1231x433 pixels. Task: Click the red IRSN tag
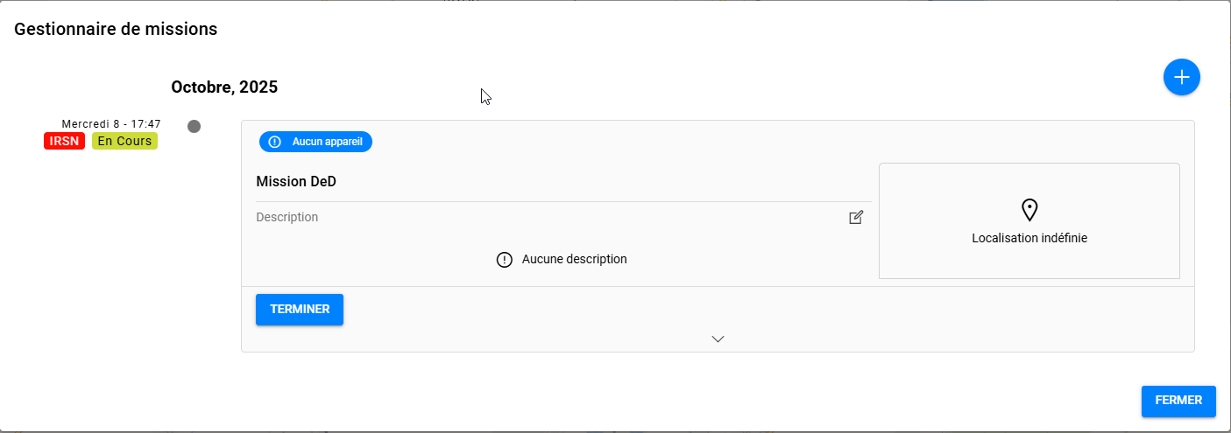click(64, 141)
